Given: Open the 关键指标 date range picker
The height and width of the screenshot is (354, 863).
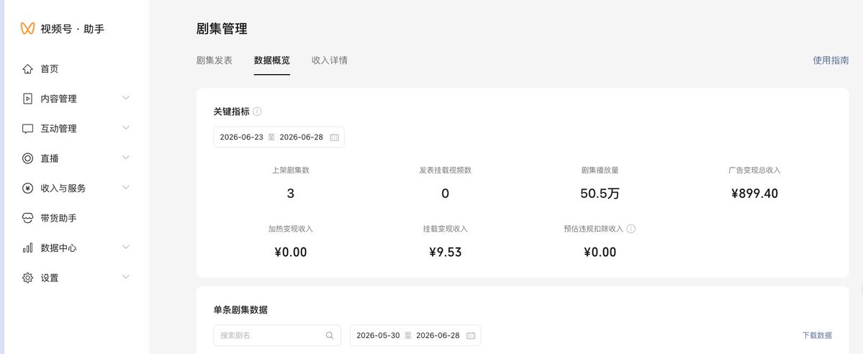Looking at the screenshot, I should click(x=279, y=137).
